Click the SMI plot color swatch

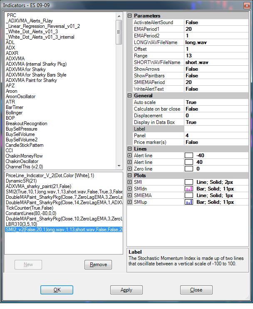pyautogui.click(x=189, y=182)
